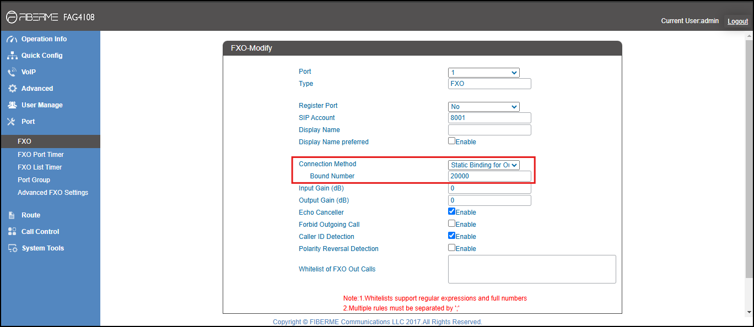Enable Polarity Reversal Detection checkbox
Viewport: 754px width, 327px height.
[451, 248]
